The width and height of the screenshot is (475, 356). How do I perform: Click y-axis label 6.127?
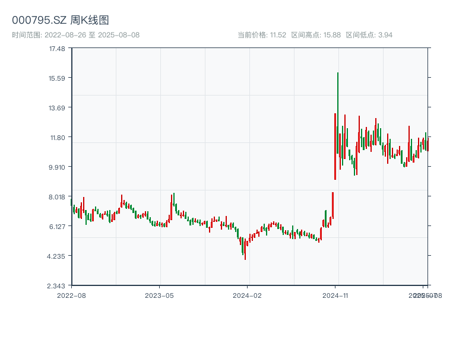pos(57,227)
